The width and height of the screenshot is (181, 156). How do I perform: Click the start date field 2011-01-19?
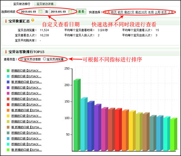tap(32, 12)
